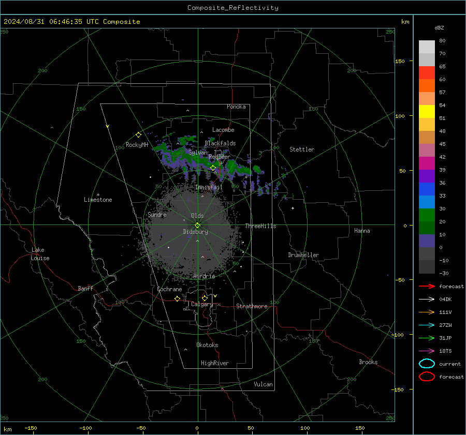
Task: Click the white cross marker east of ThreeHills
Action: pyautogui.click(x=293, y=208)
